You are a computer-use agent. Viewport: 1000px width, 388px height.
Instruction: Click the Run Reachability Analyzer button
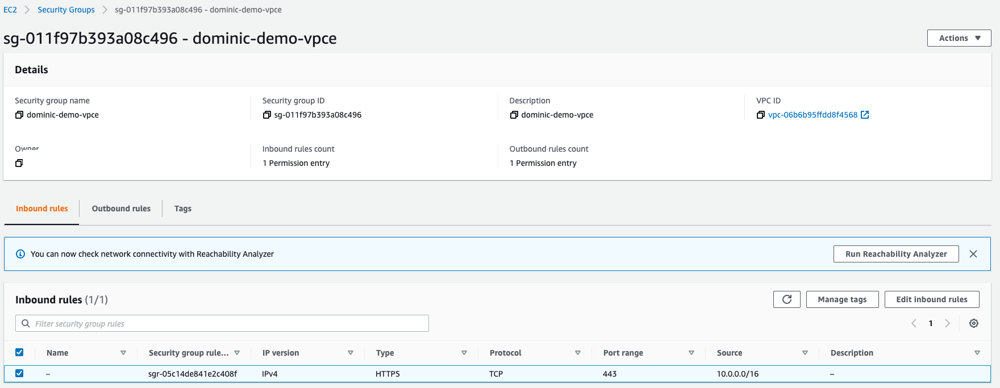pos(895,254)
